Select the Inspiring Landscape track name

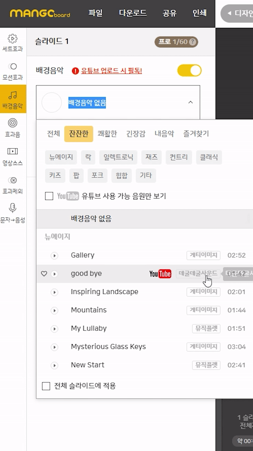point(105,292)
